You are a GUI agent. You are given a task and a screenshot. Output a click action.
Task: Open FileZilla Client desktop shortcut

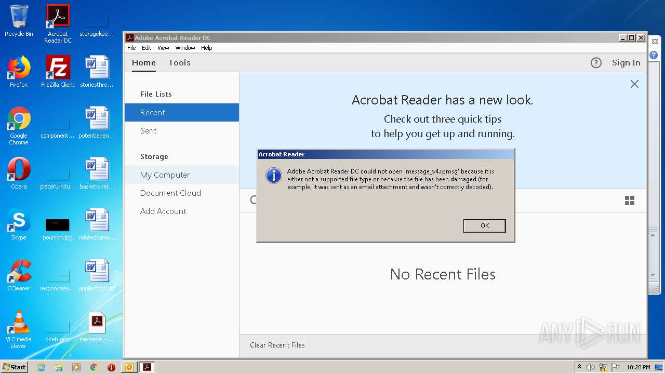click(58, 72)
